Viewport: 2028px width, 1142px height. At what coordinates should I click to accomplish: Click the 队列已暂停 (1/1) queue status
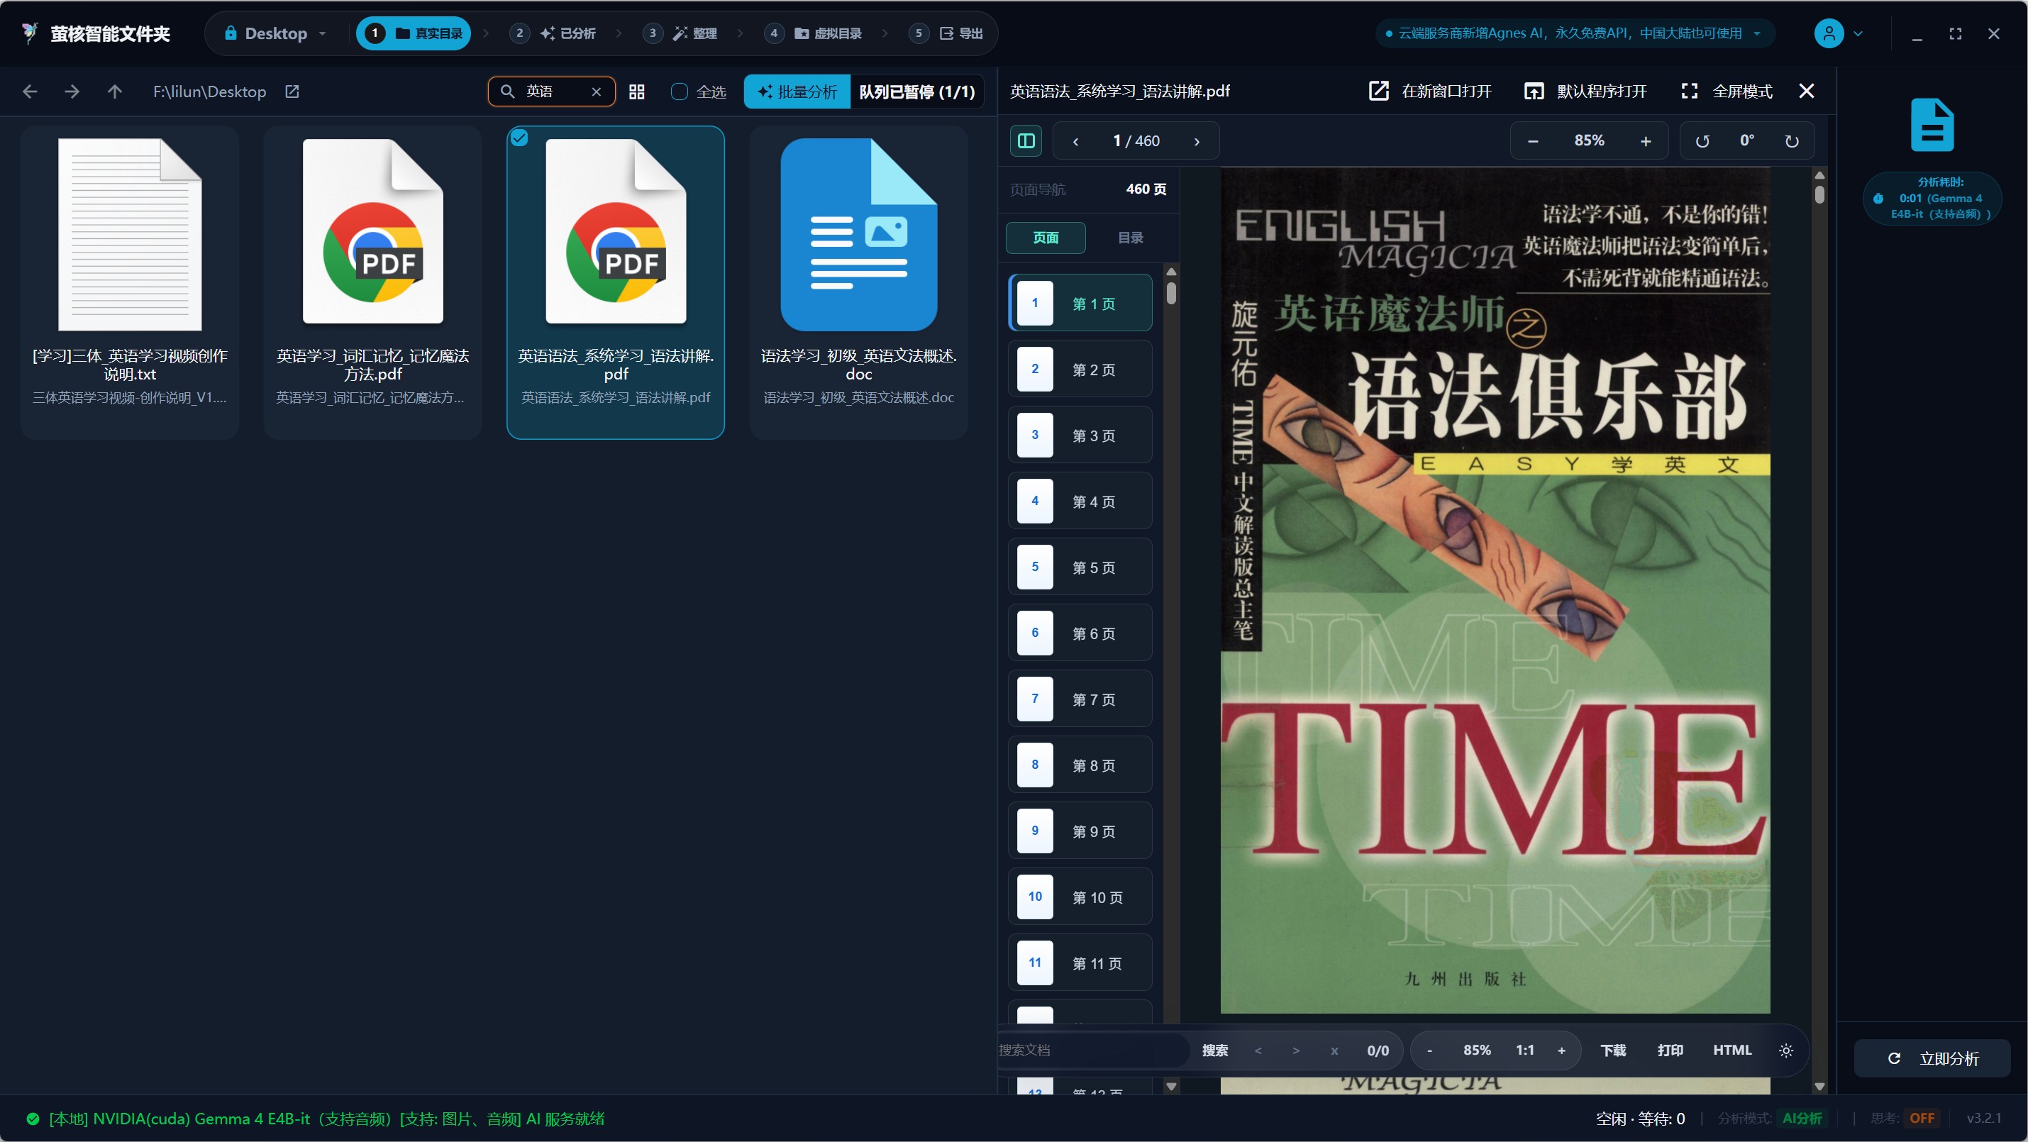[x=916, y=92]
